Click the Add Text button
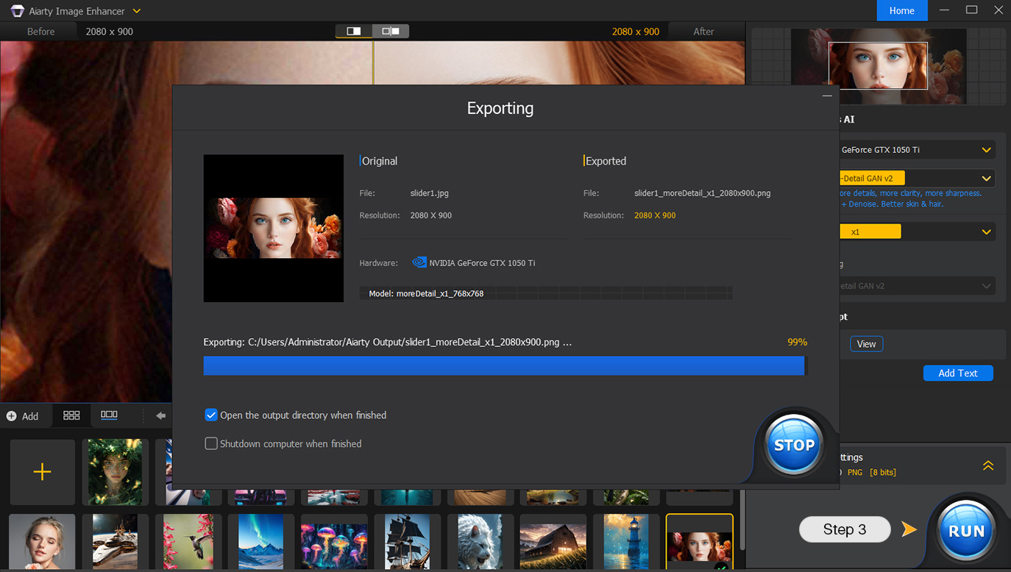Screen dimensions: 1011x572 click(958, 373)
